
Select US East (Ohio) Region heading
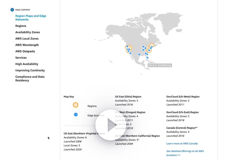[x=128, y=96]
